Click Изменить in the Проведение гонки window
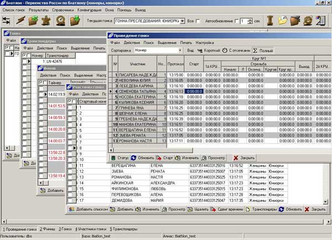The width and height of the screenshot is (332, 240). point(187,158)
